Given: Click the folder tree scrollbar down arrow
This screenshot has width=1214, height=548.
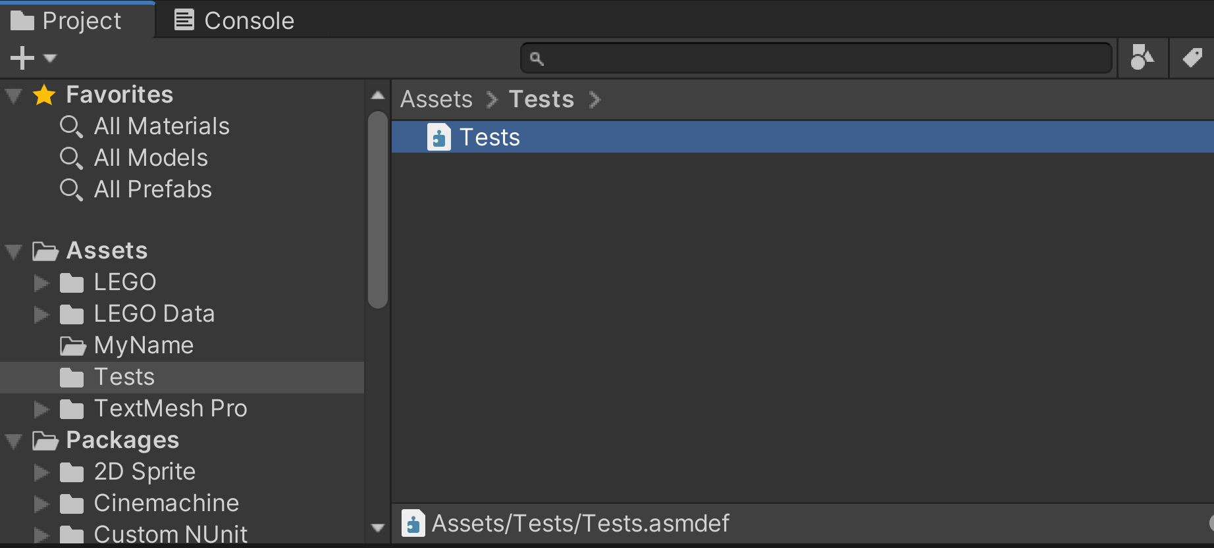Looking at the screenshot, I should 378,528.
